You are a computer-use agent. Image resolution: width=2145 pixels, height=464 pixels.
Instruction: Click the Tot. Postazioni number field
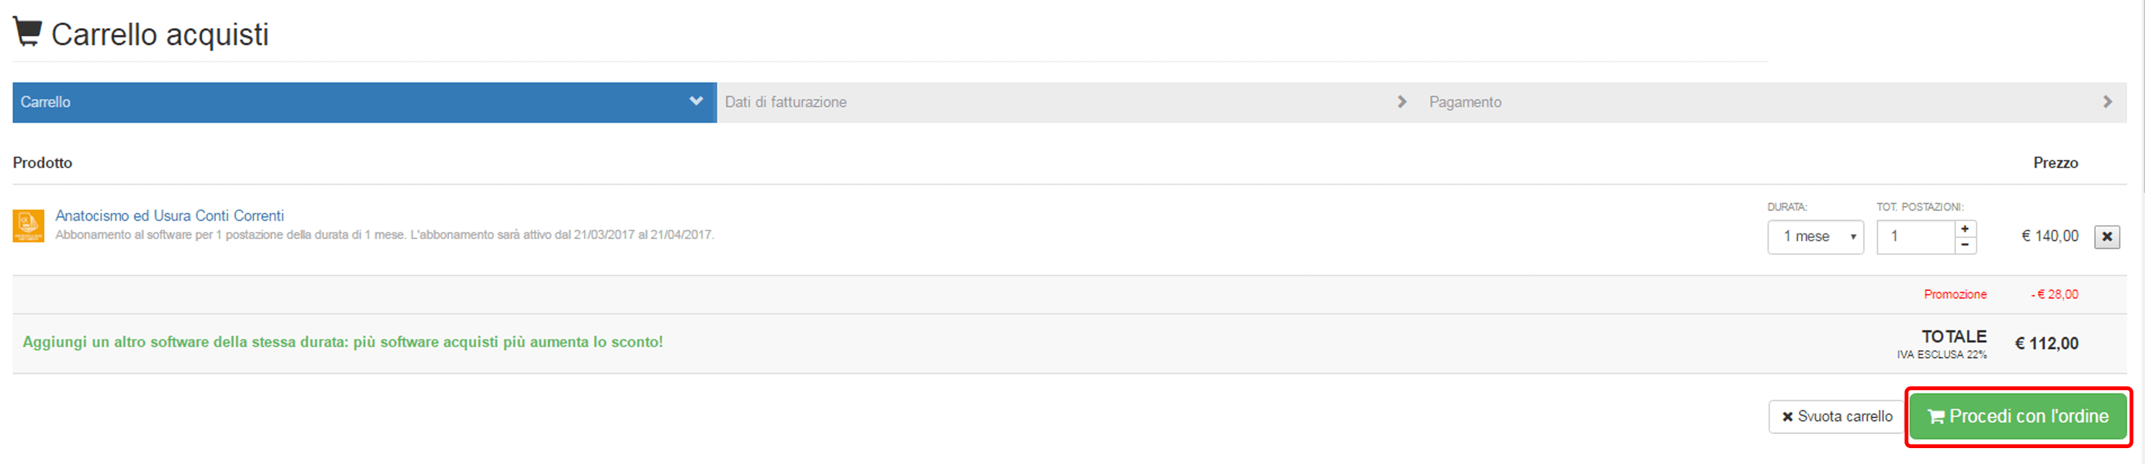pyautogui.click(x=1916, y=237)
